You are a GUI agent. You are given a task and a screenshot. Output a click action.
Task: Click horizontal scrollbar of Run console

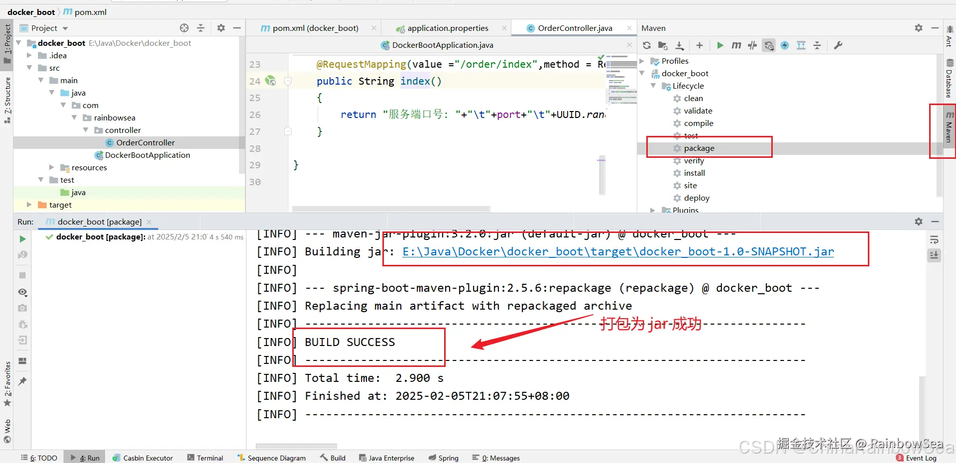coord(296,446)
